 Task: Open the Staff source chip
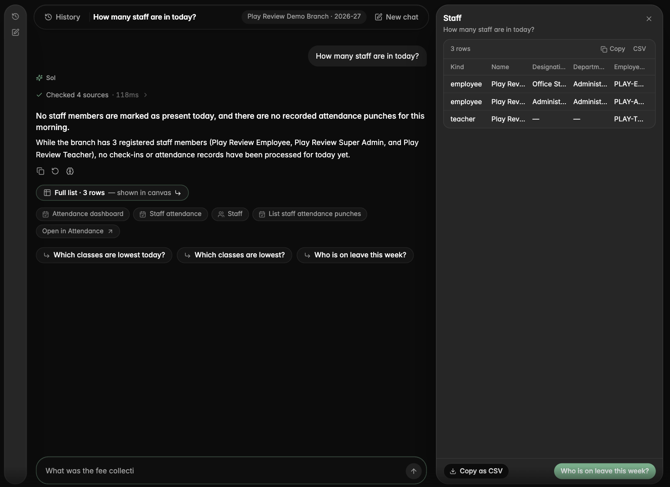[x=230, y=214]
